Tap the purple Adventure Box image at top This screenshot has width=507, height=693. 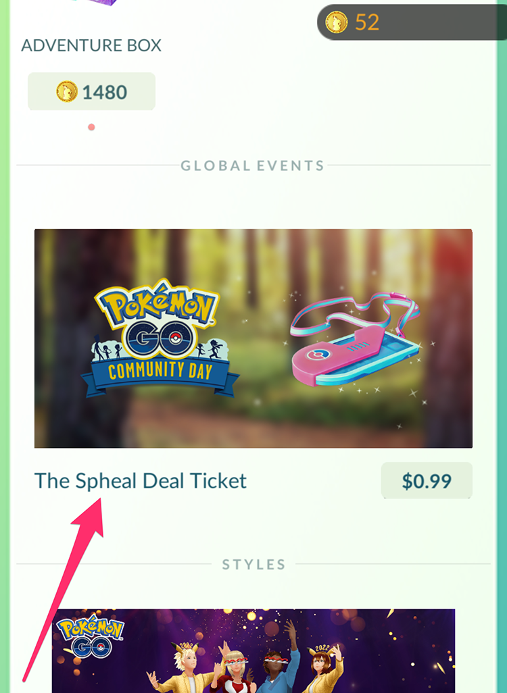[x=101, y=3]
